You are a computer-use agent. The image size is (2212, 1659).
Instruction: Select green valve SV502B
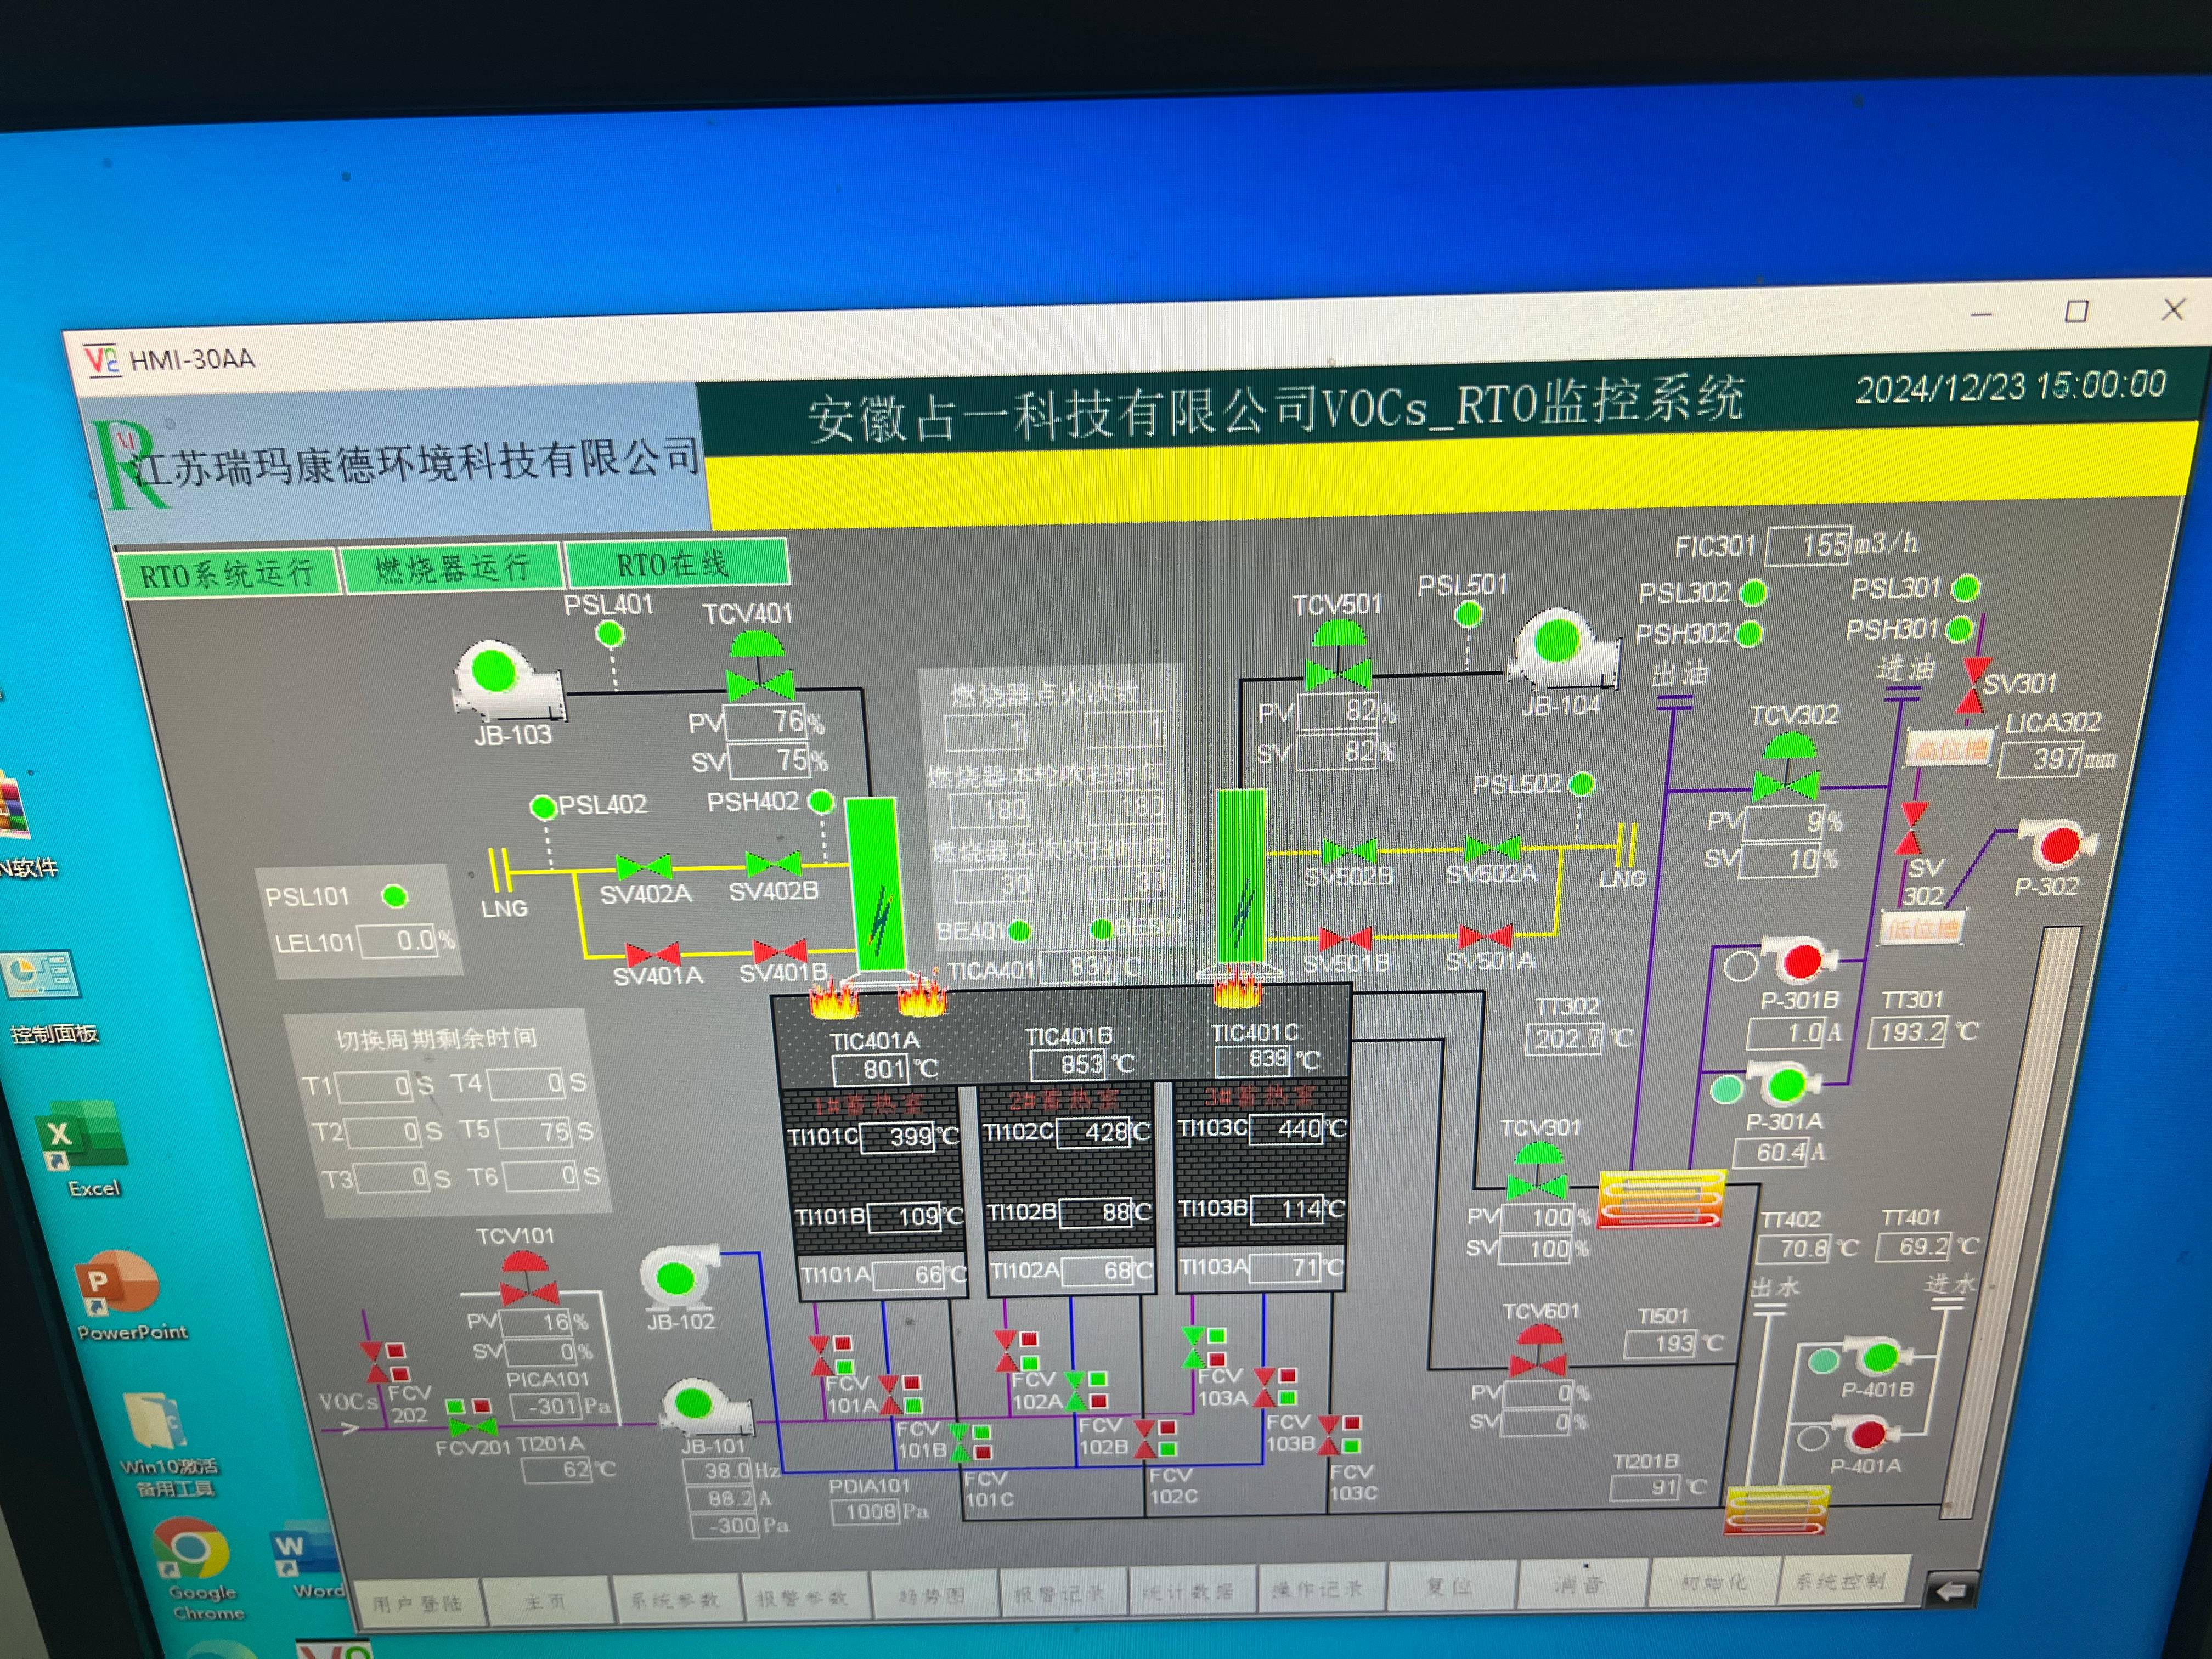(x=1349, y=851)
